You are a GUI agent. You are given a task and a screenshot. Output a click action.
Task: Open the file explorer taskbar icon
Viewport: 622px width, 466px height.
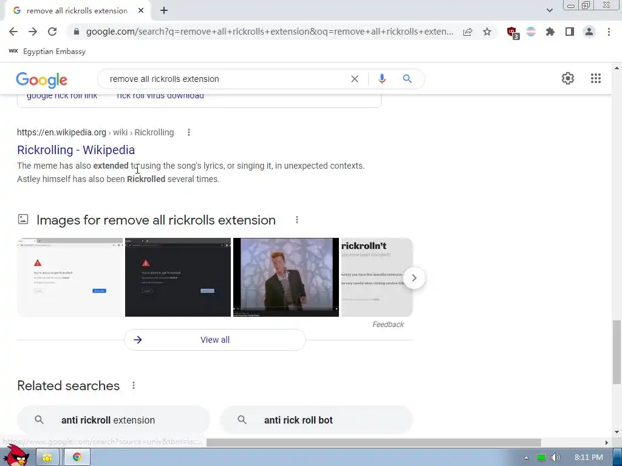coord(47,458)
